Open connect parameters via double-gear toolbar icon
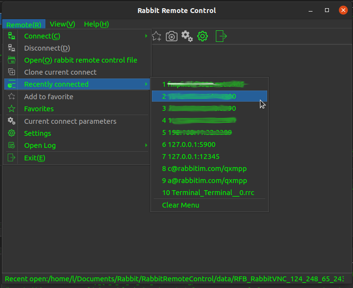 coord(187,36)
